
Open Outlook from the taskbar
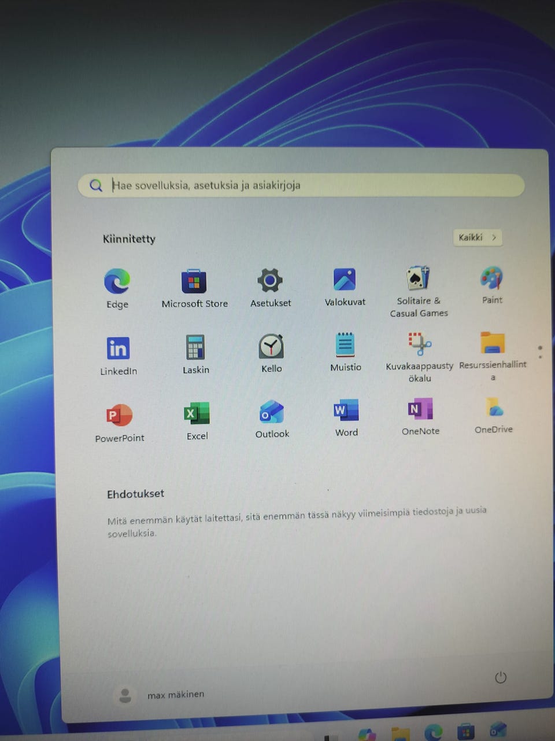click(x=498, y=729)
